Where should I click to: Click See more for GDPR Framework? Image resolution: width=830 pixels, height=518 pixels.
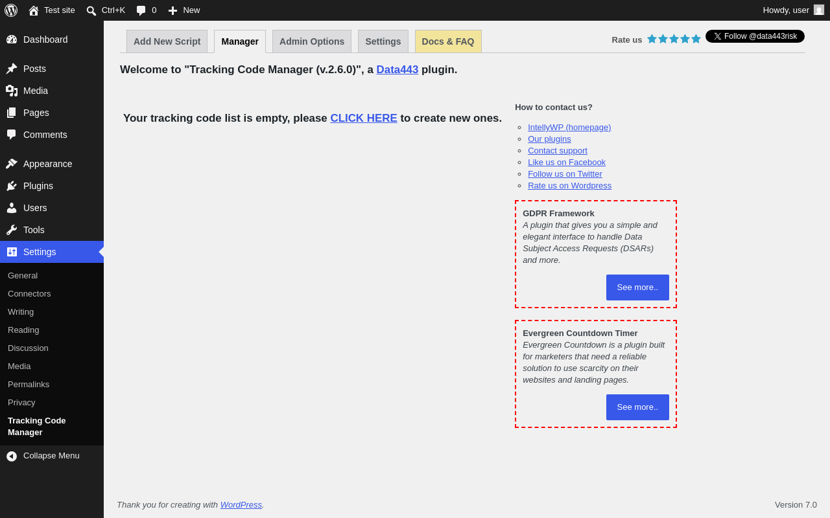coord(637,287)
